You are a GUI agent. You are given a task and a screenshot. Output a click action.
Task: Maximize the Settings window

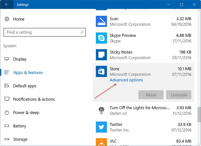(182, 5)
